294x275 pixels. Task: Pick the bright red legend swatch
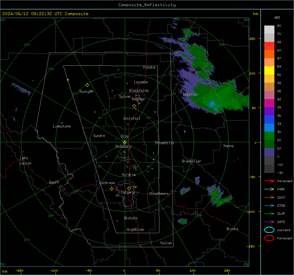point(269,46)
